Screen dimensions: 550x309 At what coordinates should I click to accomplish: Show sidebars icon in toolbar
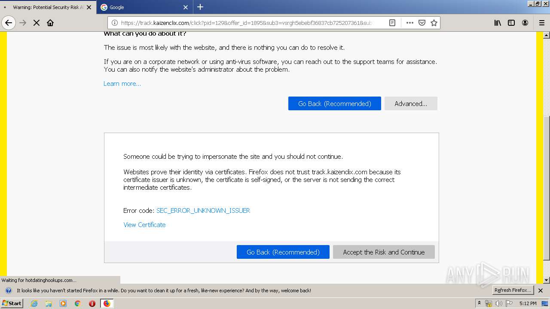pyautogui.click(x=511, y=23)
